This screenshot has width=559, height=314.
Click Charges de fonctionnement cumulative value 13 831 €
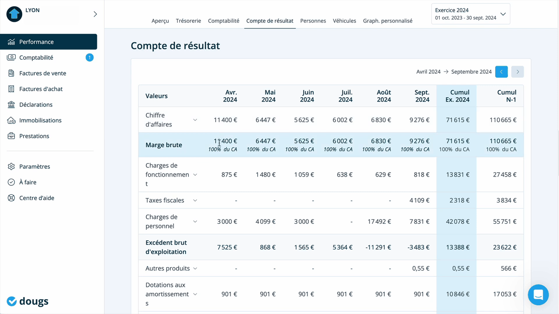[x=458, y=174]
